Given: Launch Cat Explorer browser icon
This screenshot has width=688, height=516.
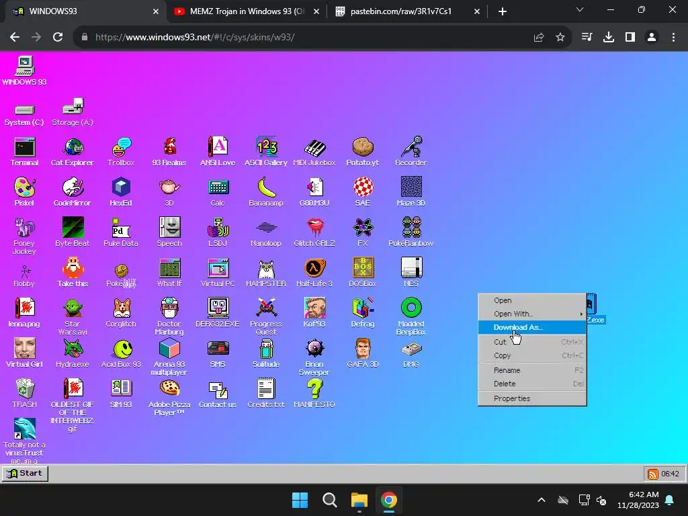Looking at the screenshot, I should tap(73, 152).
